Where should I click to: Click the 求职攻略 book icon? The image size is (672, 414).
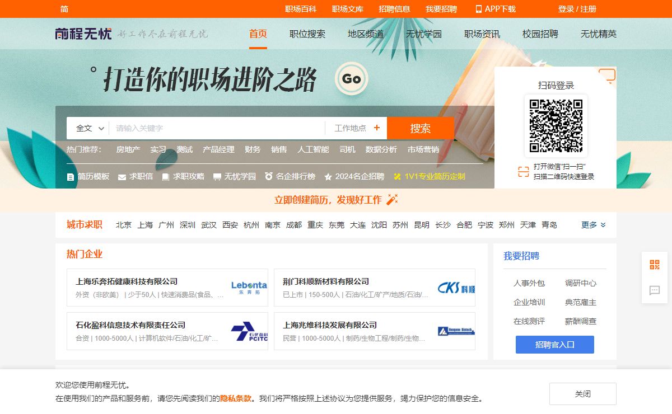pyautogui.click(x=166, y=177)
